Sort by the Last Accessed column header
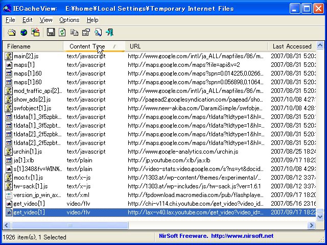 point(292,46)
